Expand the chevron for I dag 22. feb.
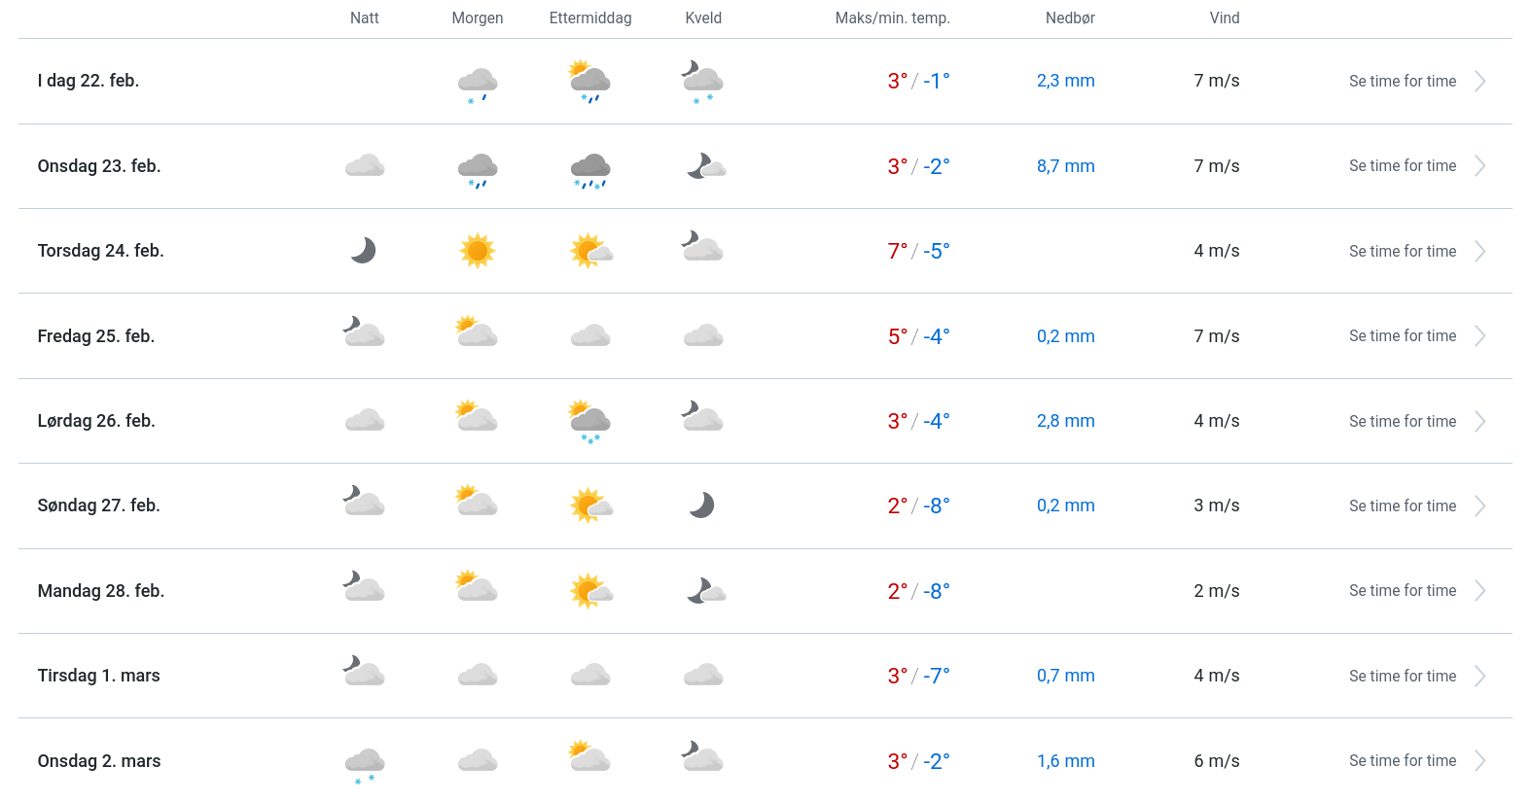 (1479, 82)
